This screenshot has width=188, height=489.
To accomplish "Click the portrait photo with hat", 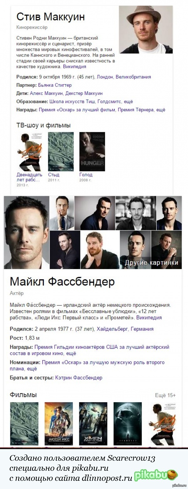I will pyautogui.click(x=146, y=30).
